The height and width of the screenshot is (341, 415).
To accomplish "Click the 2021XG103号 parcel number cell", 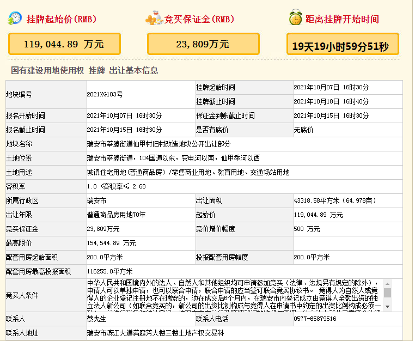I will [105, 94].
